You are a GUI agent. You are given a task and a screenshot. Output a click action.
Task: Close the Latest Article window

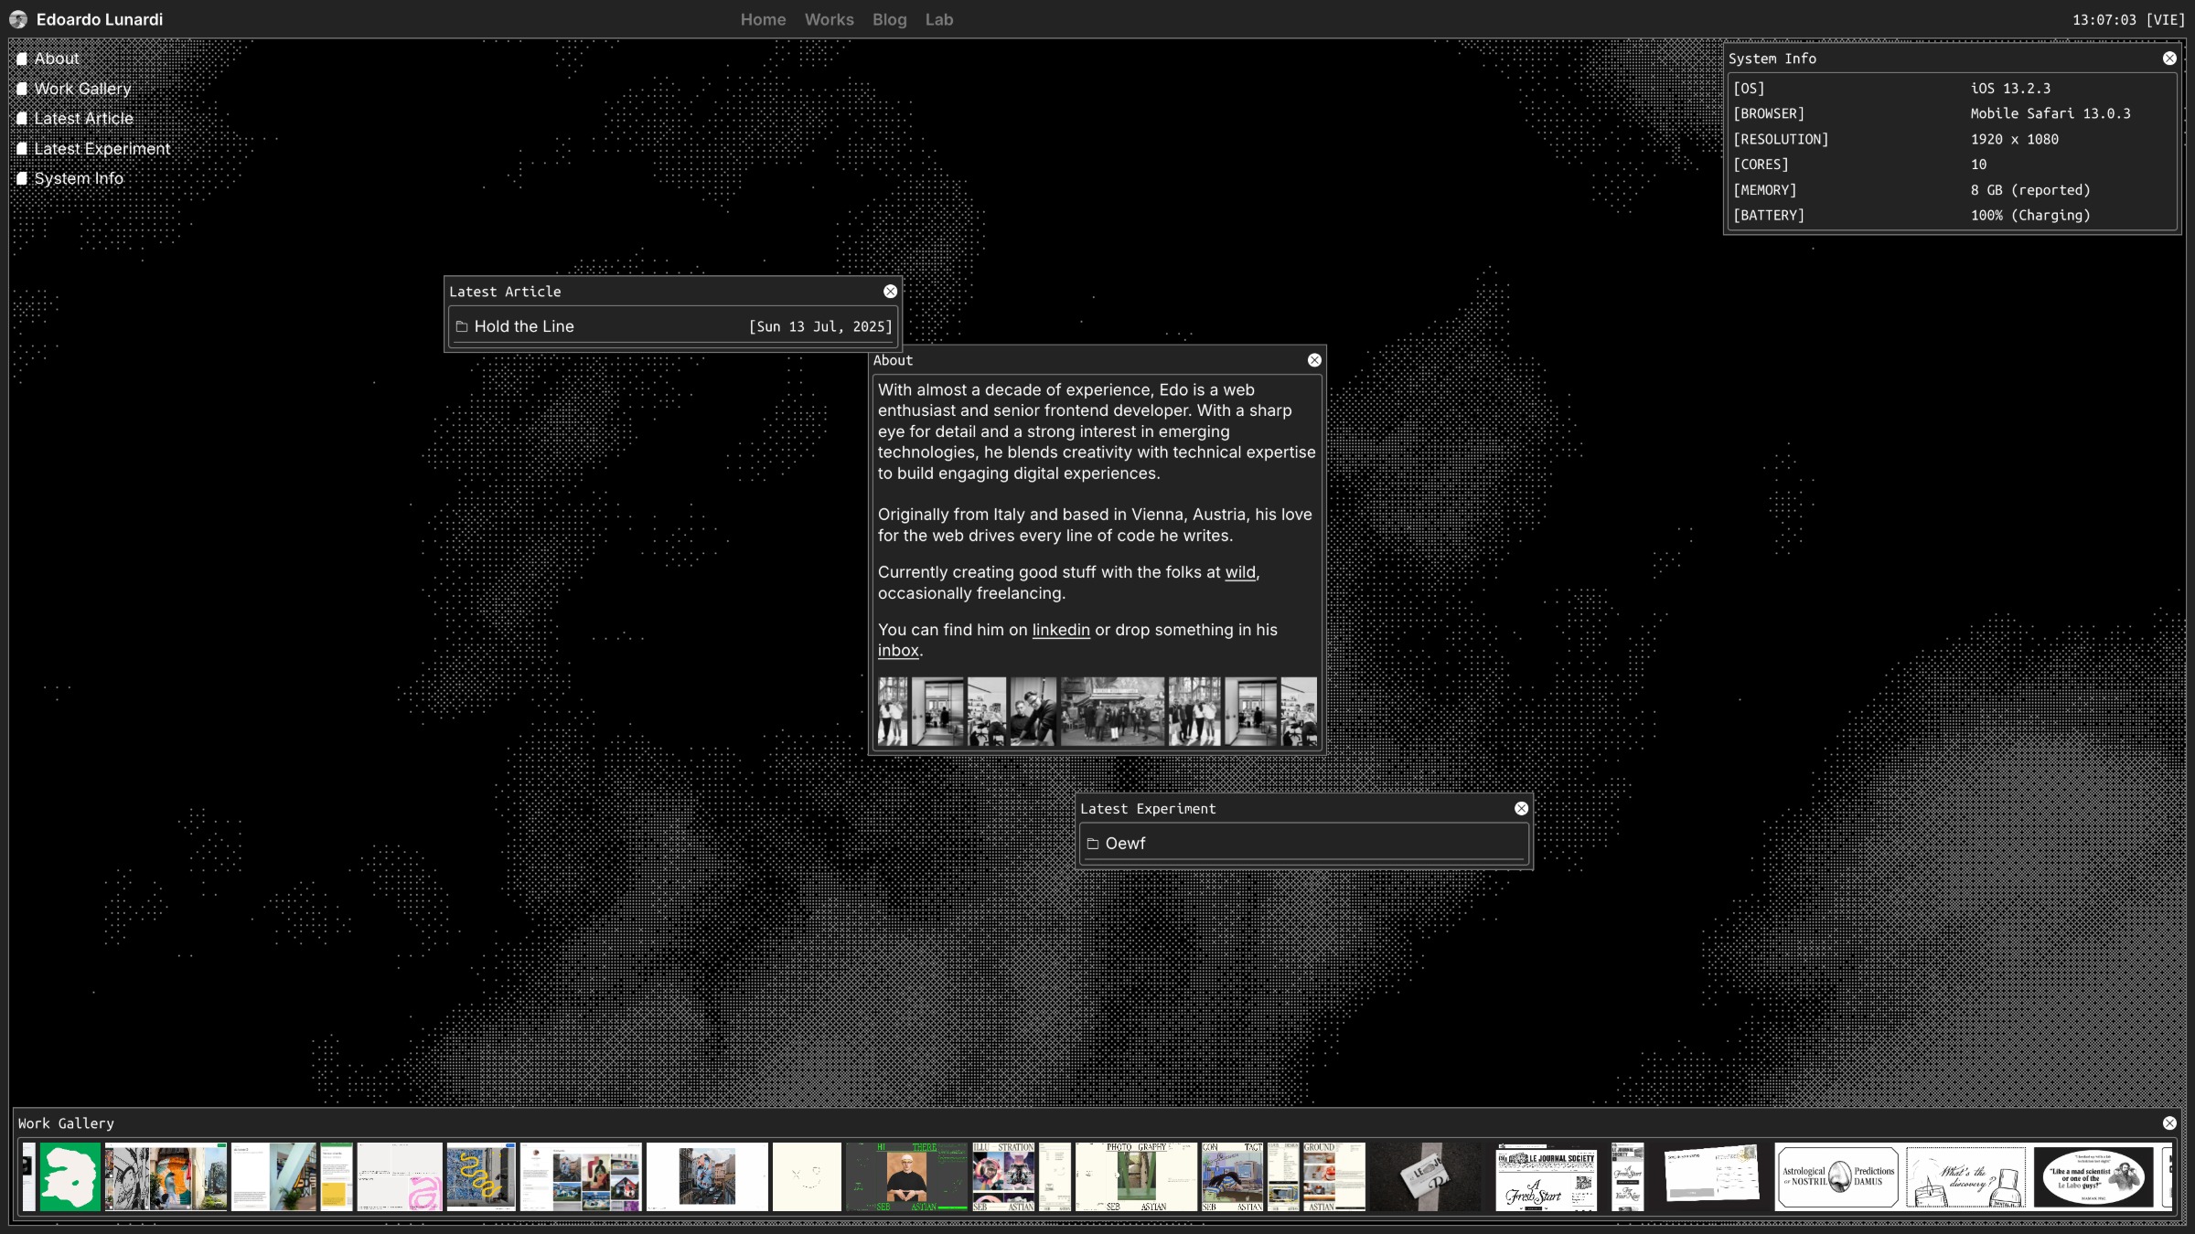(890, 292)
